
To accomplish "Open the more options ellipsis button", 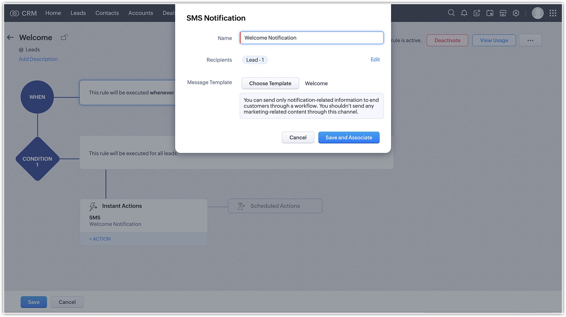I will coord(530,40).
